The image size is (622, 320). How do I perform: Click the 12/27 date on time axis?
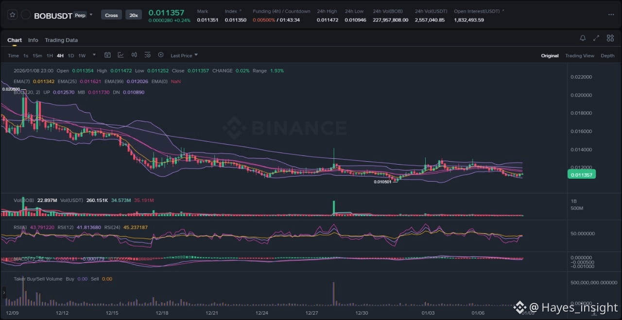pos(311,313)
